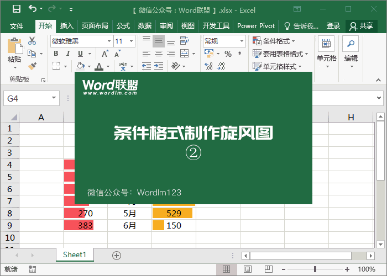Decrease indent of cell content

tap(147, 66)
